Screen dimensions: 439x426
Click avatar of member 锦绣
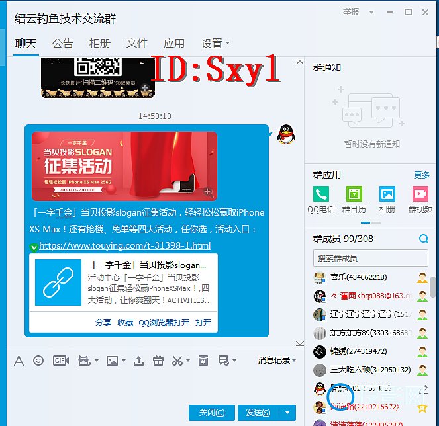click(x=320, y=352)
